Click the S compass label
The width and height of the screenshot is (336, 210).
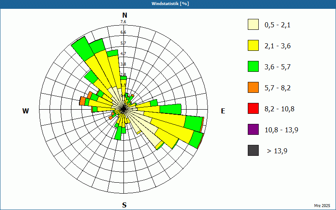pos(124,205)
